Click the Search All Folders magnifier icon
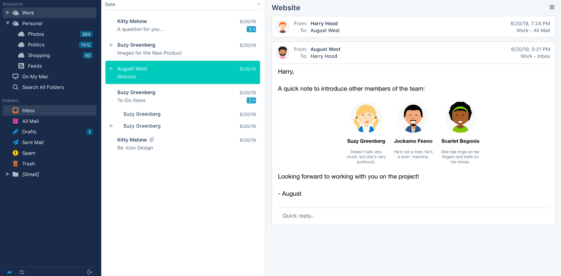561x276 pixels. click(x=15, y=87)
